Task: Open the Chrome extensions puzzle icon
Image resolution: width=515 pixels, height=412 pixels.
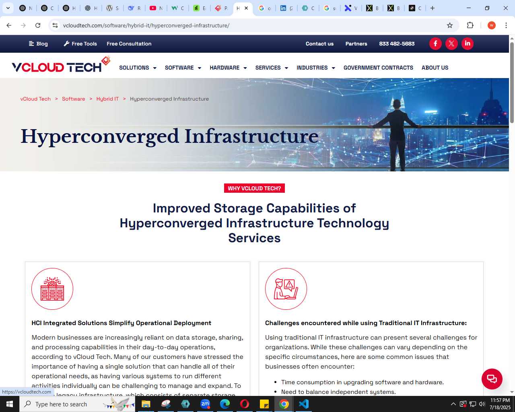Action: 470,25
